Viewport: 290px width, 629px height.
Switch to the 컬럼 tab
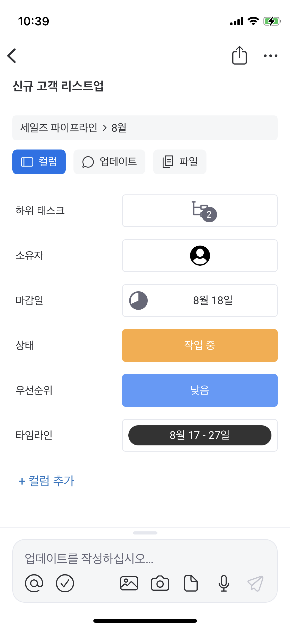coord(39,162)
